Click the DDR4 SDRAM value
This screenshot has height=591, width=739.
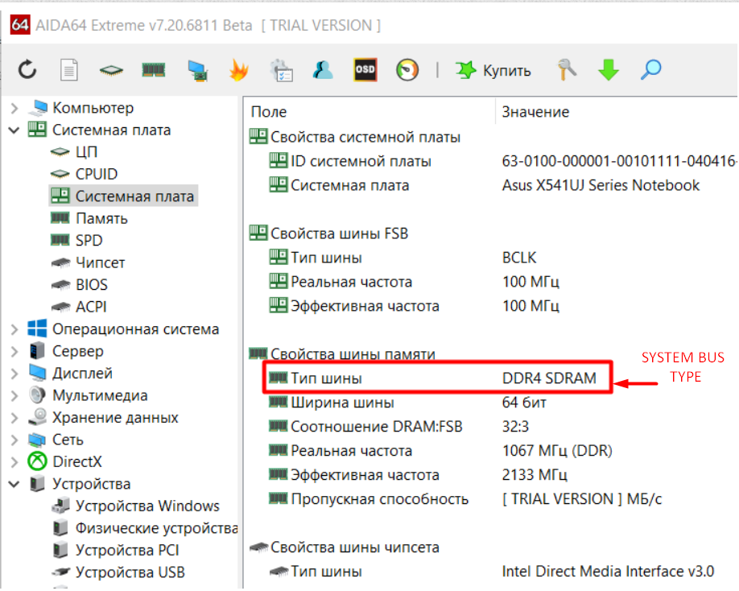click(x=549, y=378)
